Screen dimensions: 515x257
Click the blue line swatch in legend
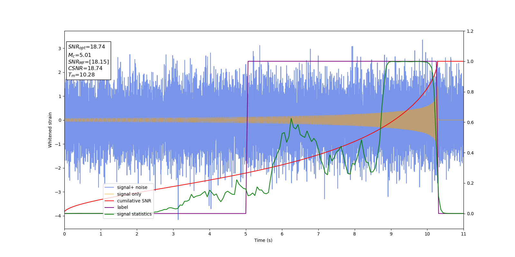point(109,188)
